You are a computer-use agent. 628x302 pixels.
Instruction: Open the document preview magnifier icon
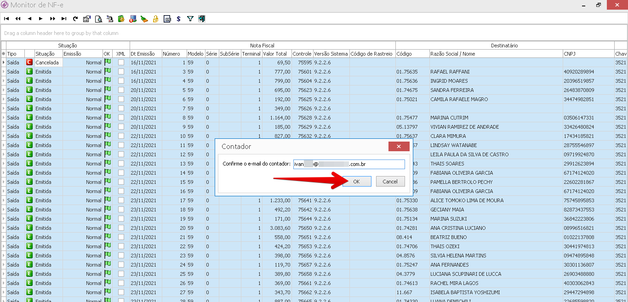[x=98, y=19]
